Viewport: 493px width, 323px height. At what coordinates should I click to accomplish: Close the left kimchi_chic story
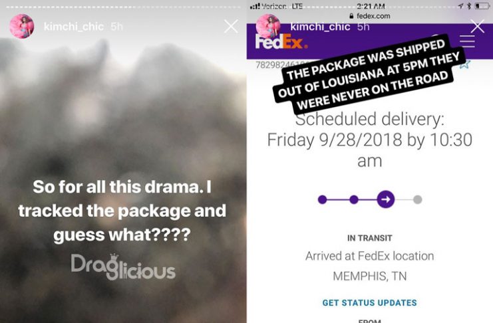point(231,27)
